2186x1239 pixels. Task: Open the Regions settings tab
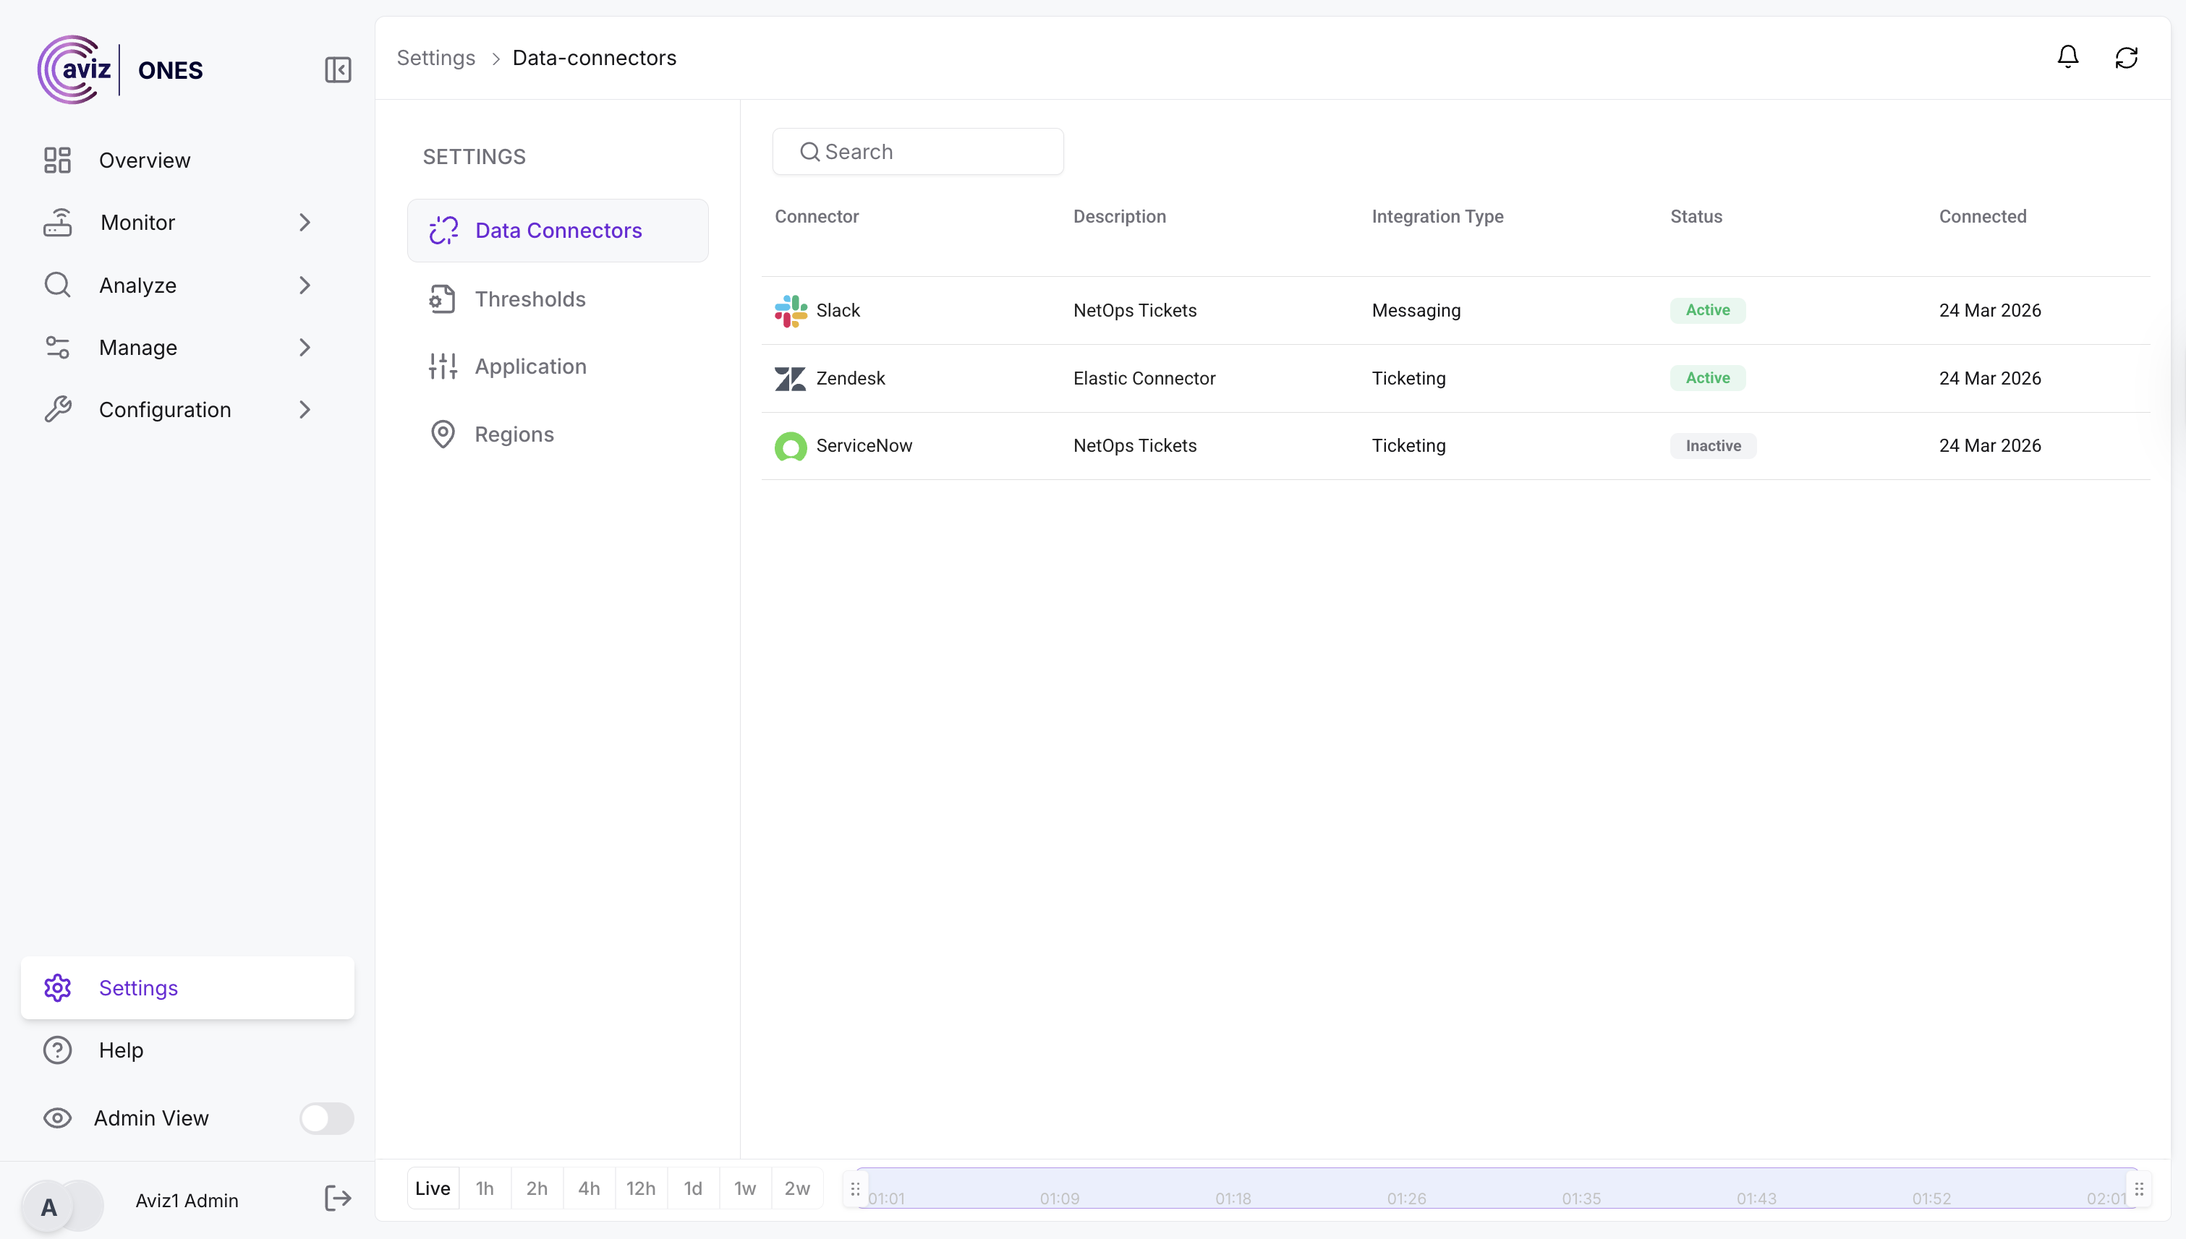(514, 434)
